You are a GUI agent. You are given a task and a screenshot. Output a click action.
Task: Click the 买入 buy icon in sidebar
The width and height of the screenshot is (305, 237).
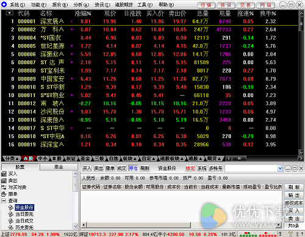click(x=4, y=174)
